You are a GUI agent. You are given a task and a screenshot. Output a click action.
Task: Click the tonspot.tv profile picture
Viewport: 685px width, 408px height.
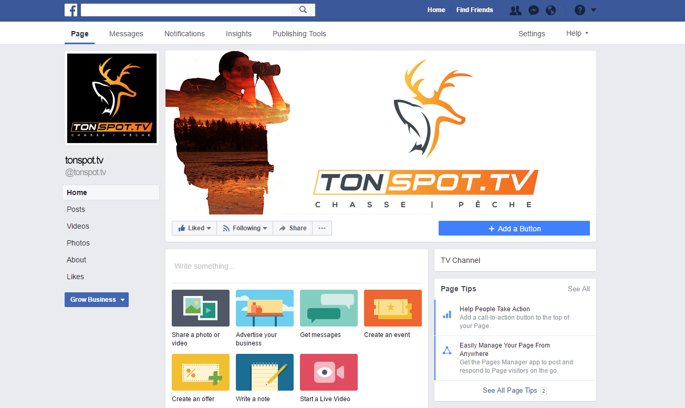coord(112,98)
